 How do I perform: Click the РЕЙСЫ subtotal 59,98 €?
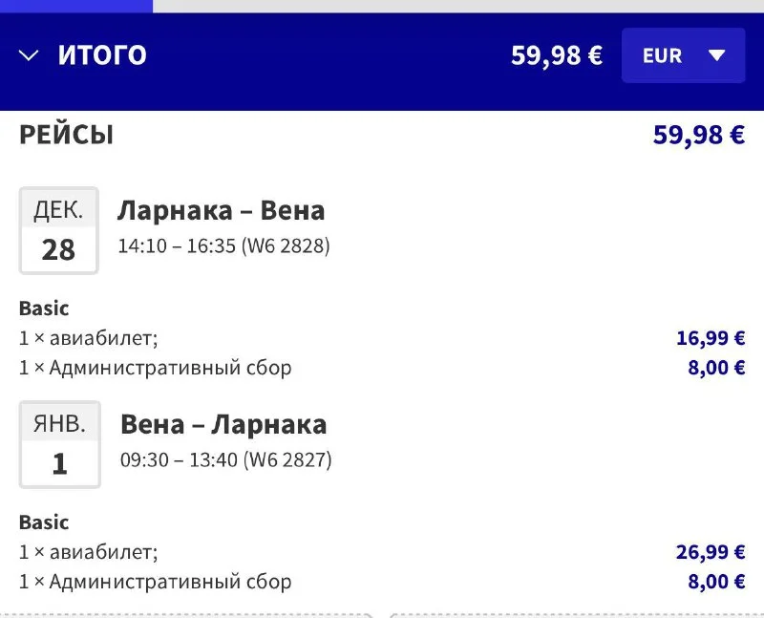698,135
